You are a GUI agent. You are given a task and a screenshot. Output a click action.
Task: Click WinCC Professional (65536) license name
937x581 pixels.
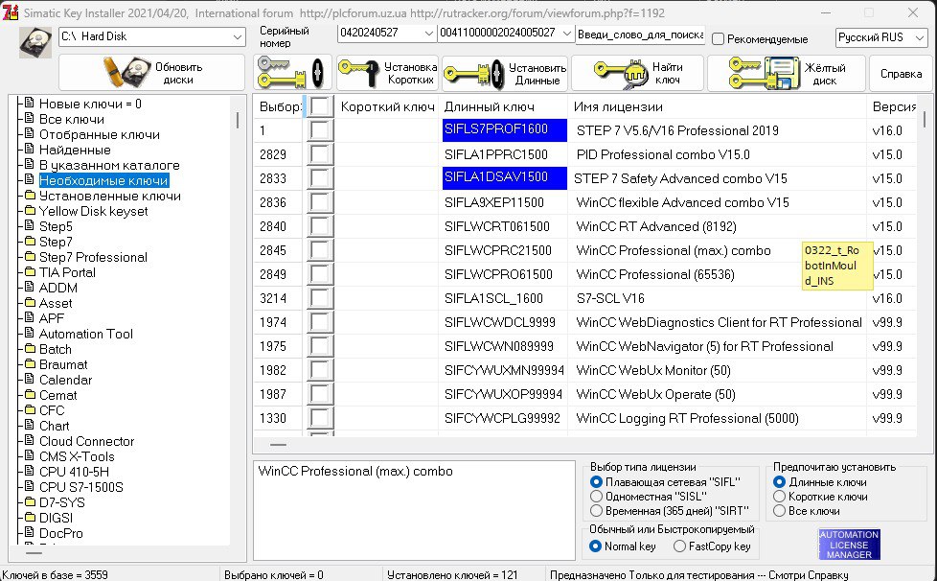[655, 274]
